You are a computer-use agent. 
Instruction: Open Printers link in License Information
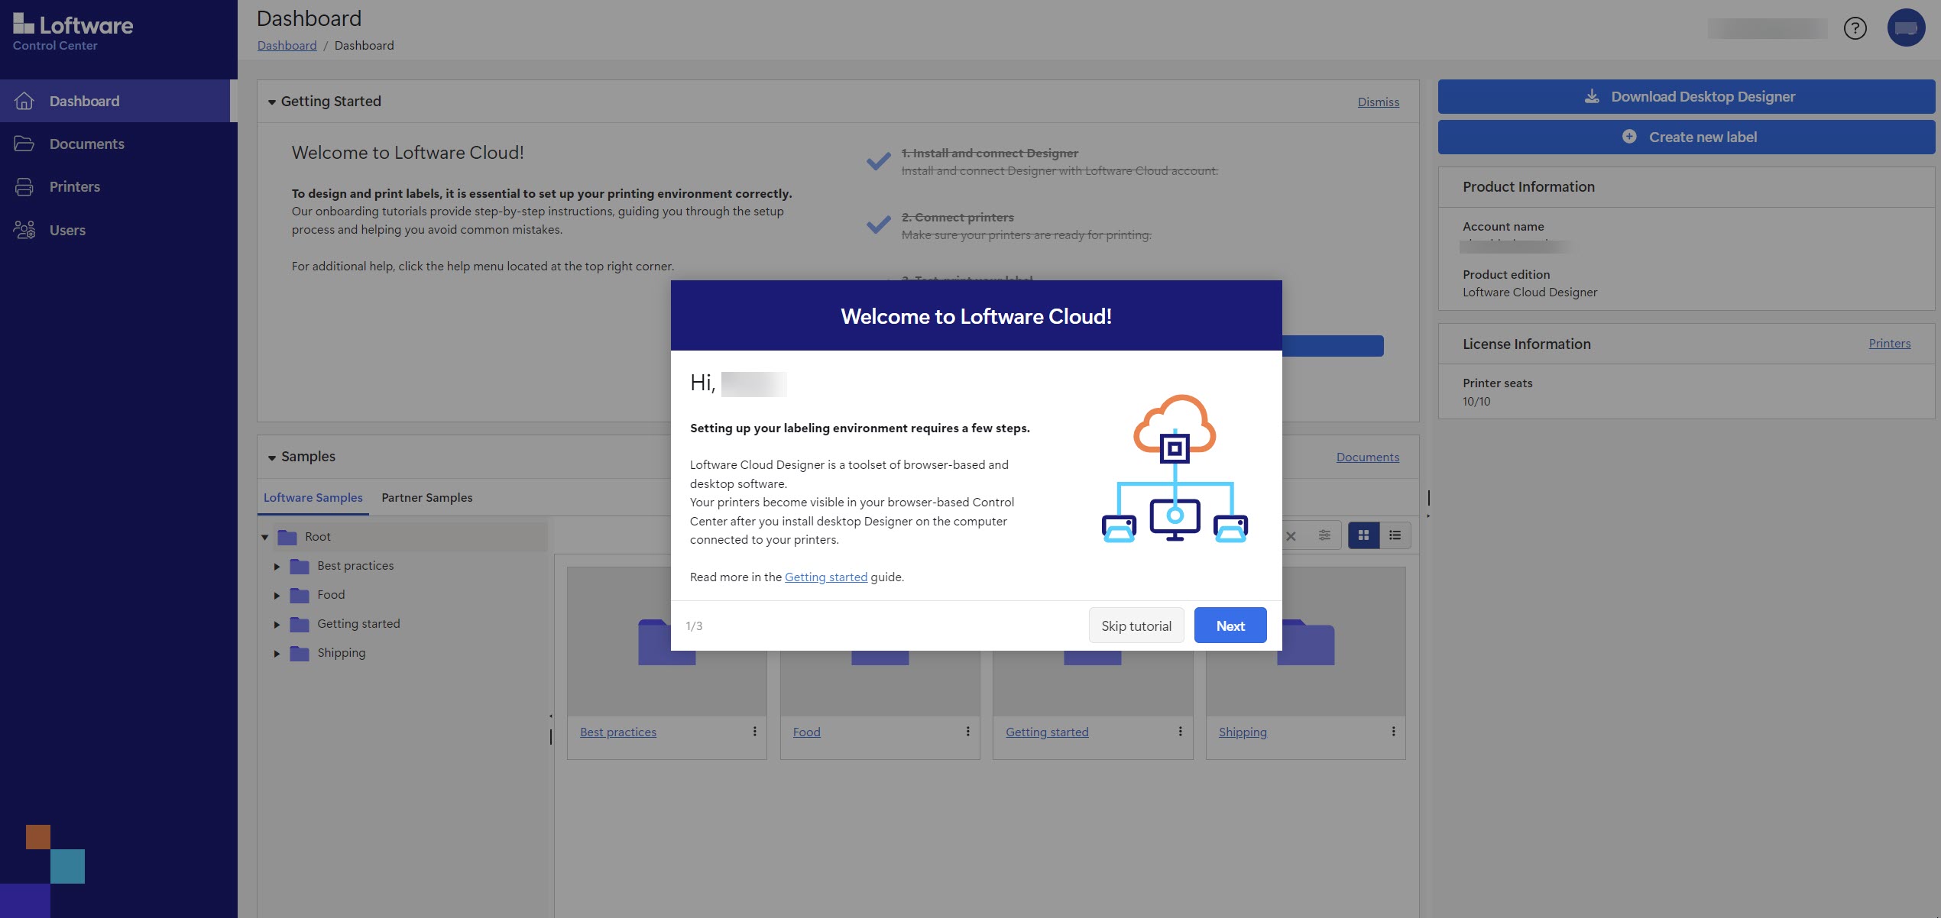click(1889, 343)
